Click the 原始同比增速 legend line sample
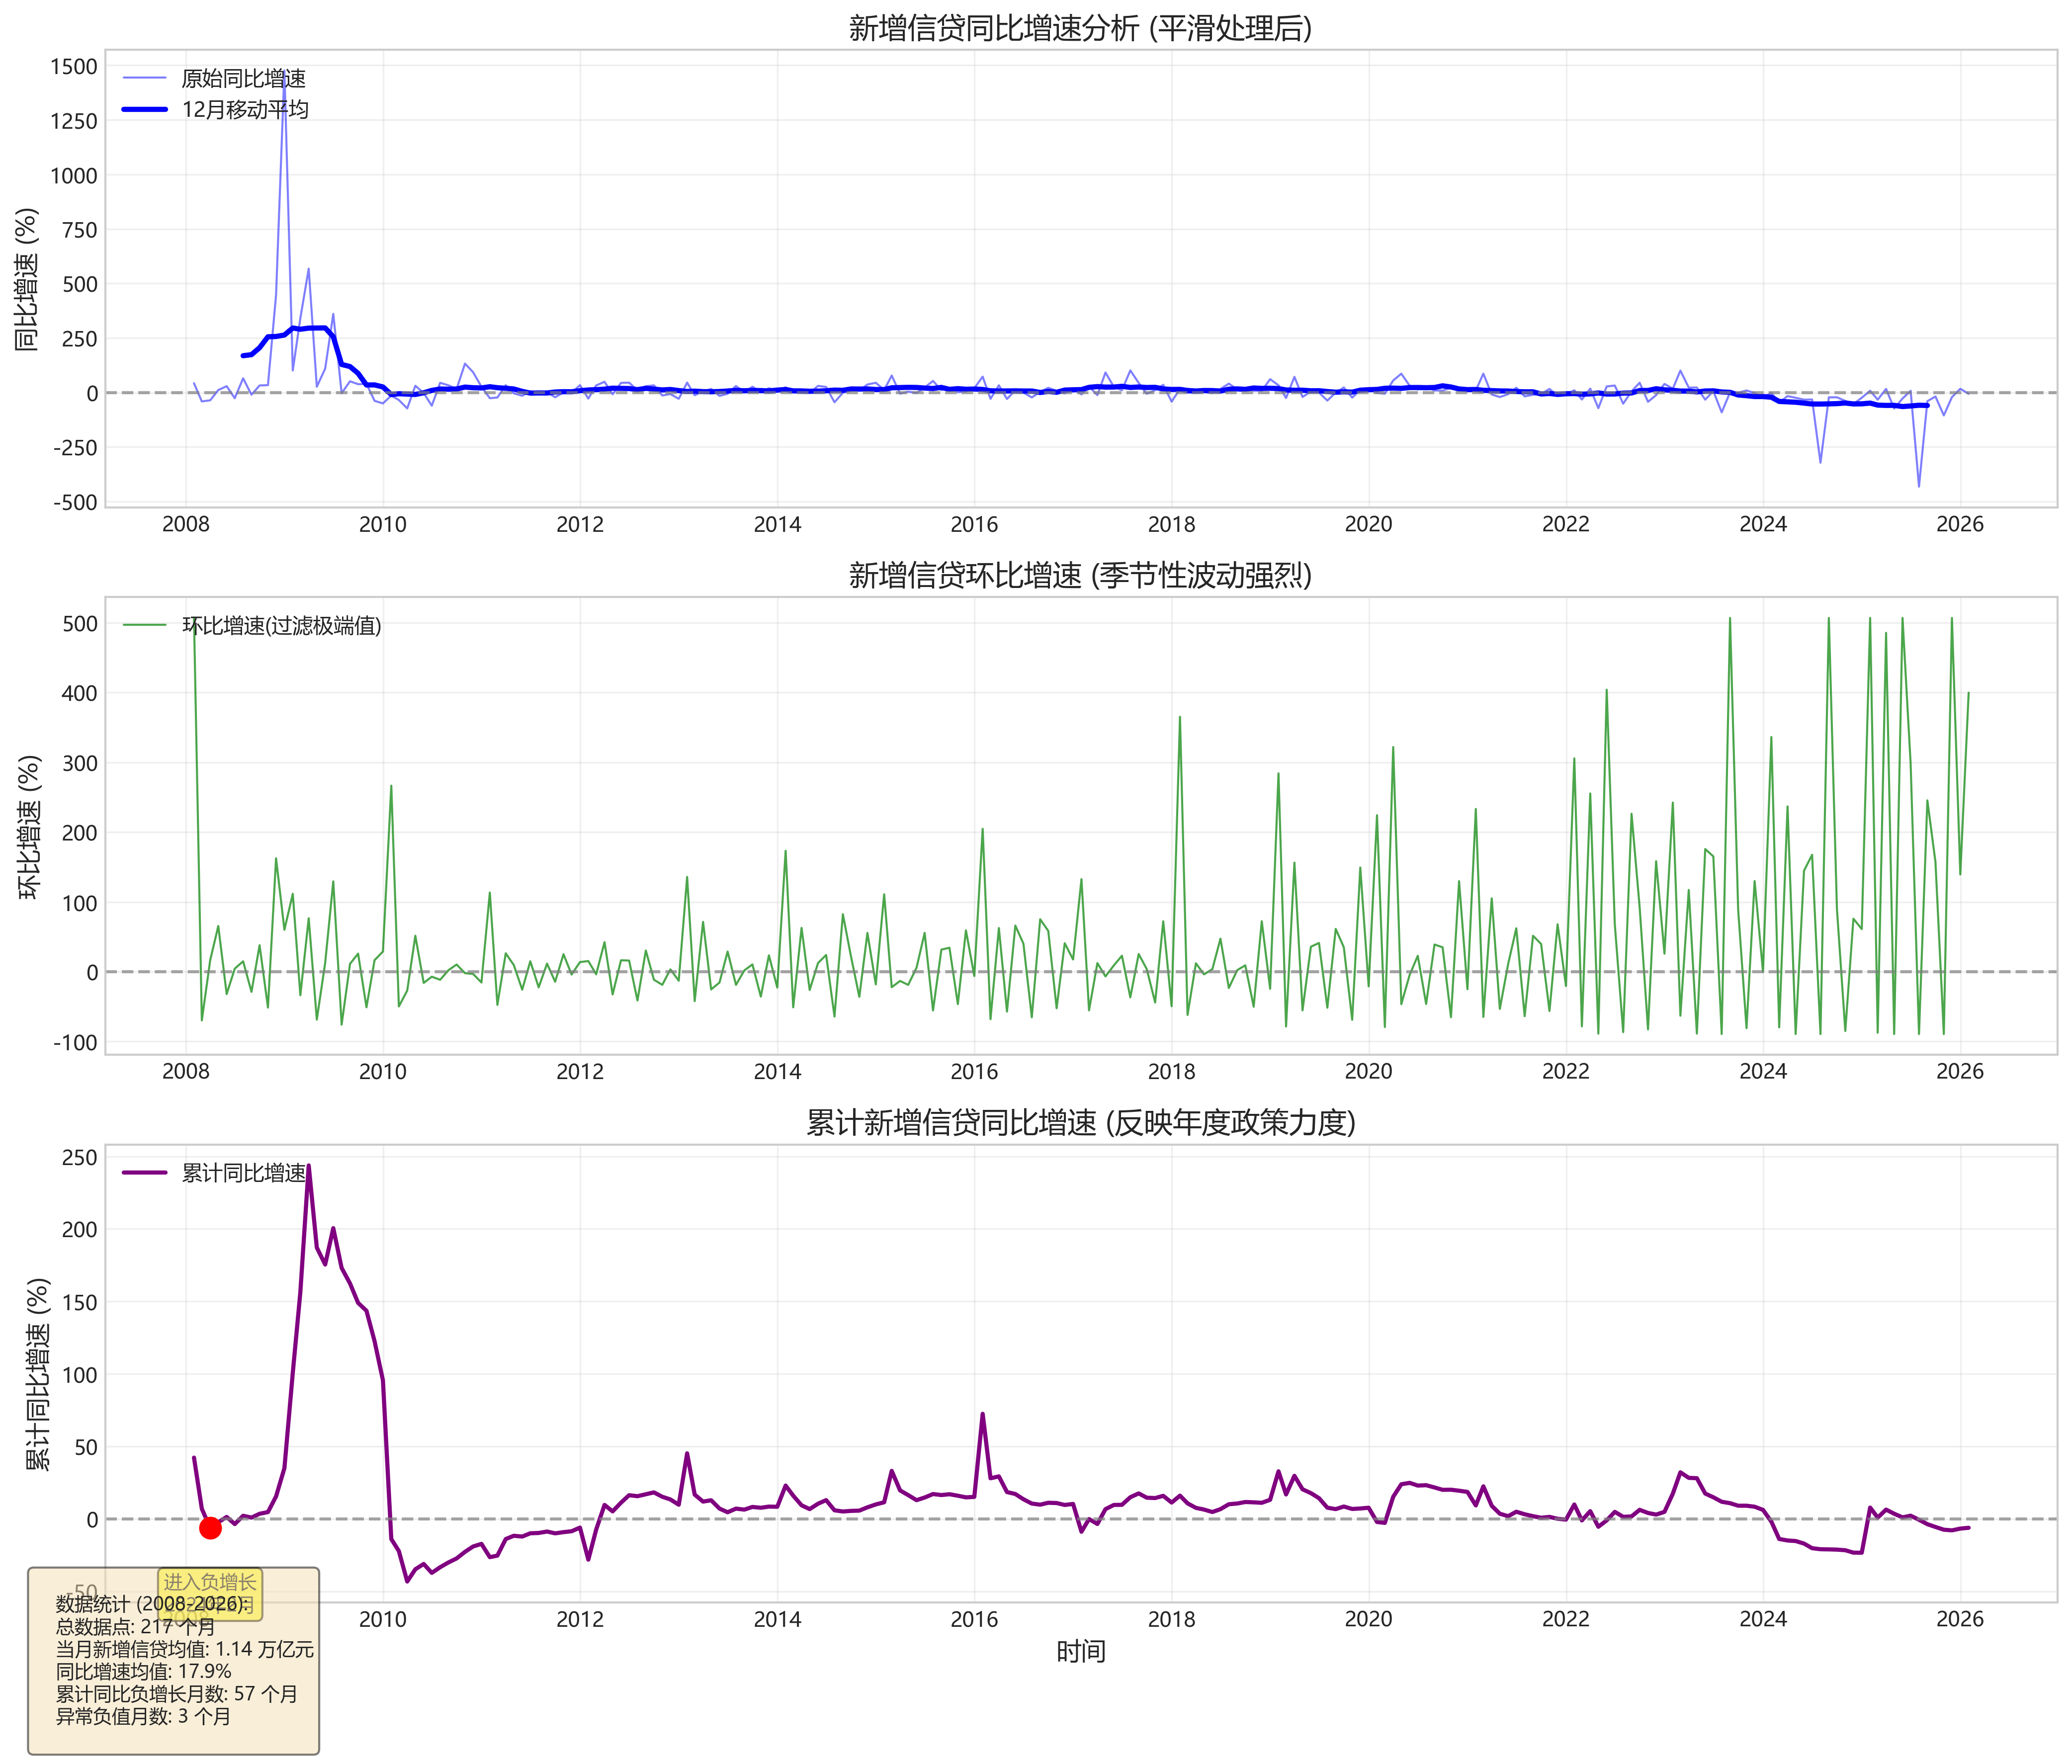 point(144,78)
